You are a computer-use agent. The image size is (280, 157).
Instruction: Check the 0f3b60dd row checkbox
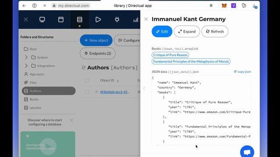pyautogui.click(x=87, y=92)
